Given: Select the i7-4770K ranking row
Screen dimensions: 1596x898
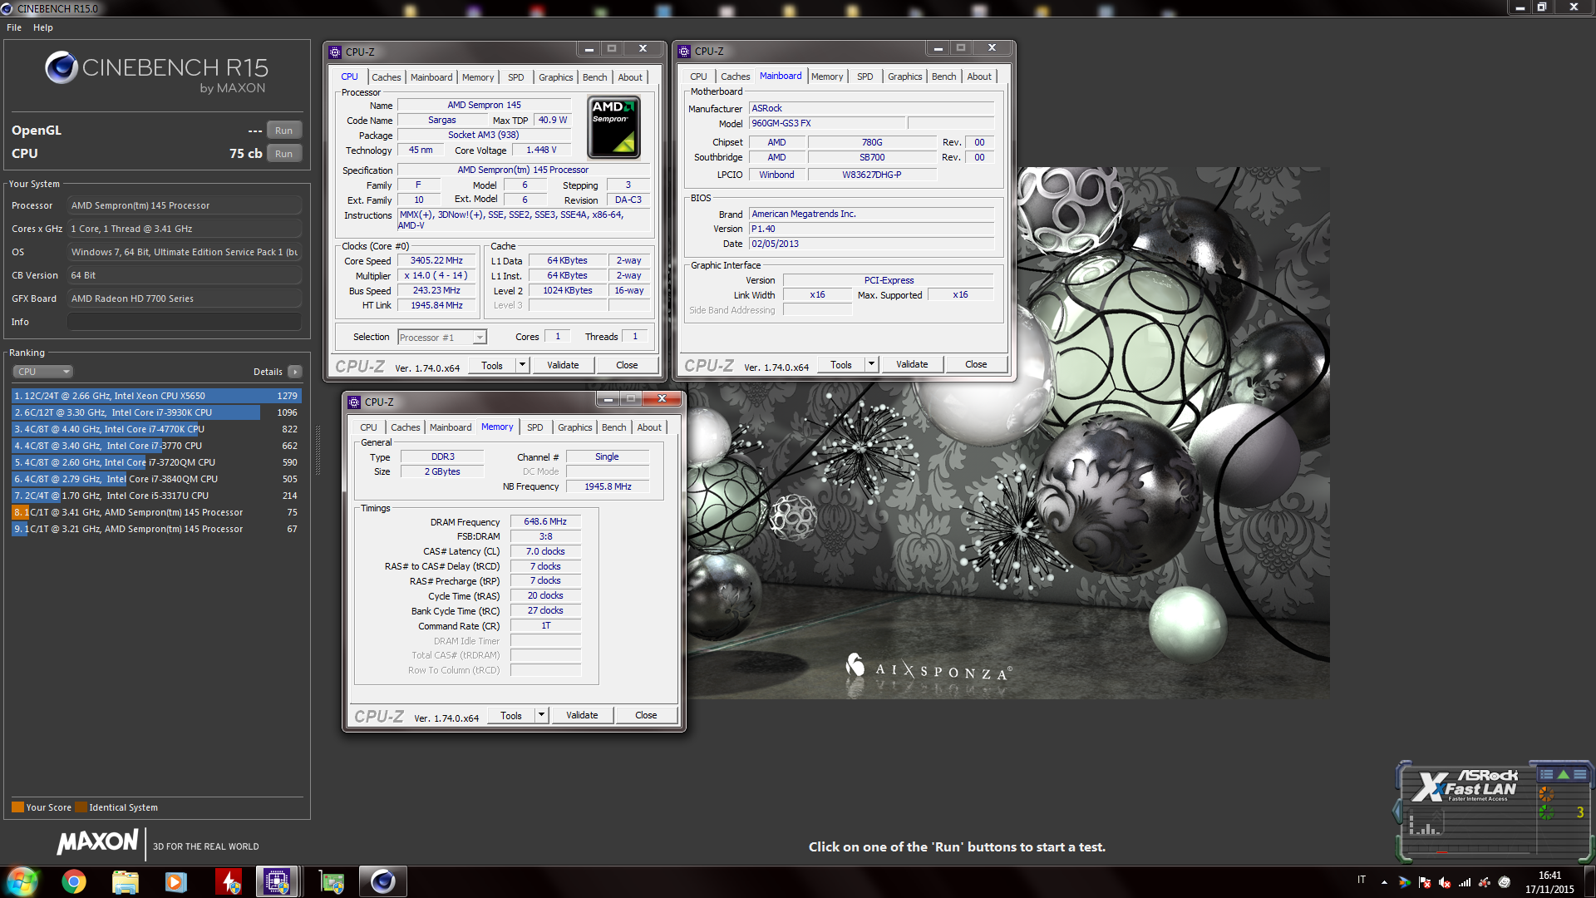Looking at the screenshot, I should 156,429.
